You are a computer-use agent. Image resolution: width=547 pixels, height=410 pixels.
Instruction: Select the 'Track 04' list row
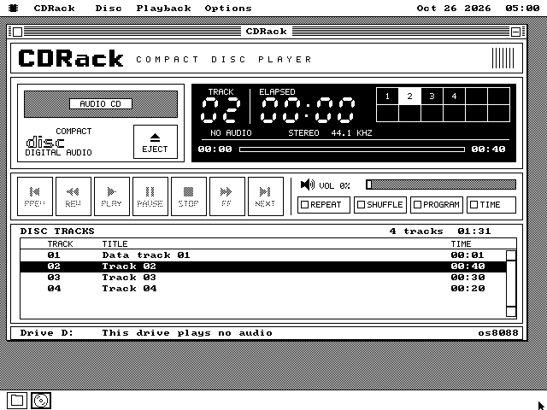263,289
